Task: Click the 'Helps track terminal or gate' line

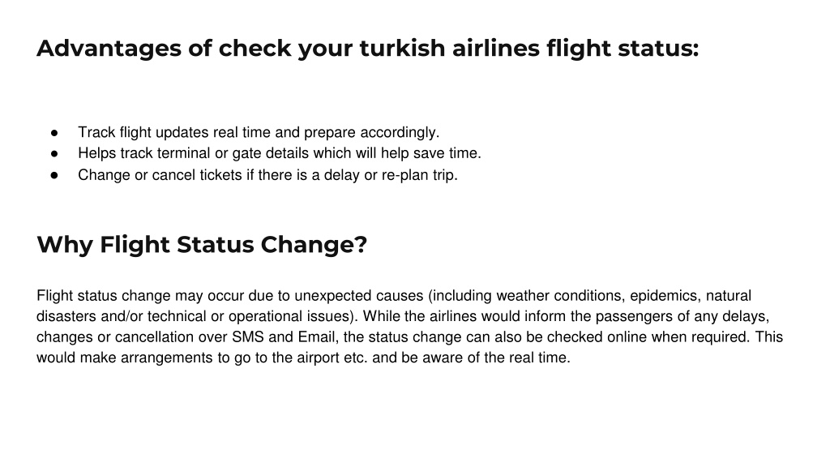Action: pos(280,153)
